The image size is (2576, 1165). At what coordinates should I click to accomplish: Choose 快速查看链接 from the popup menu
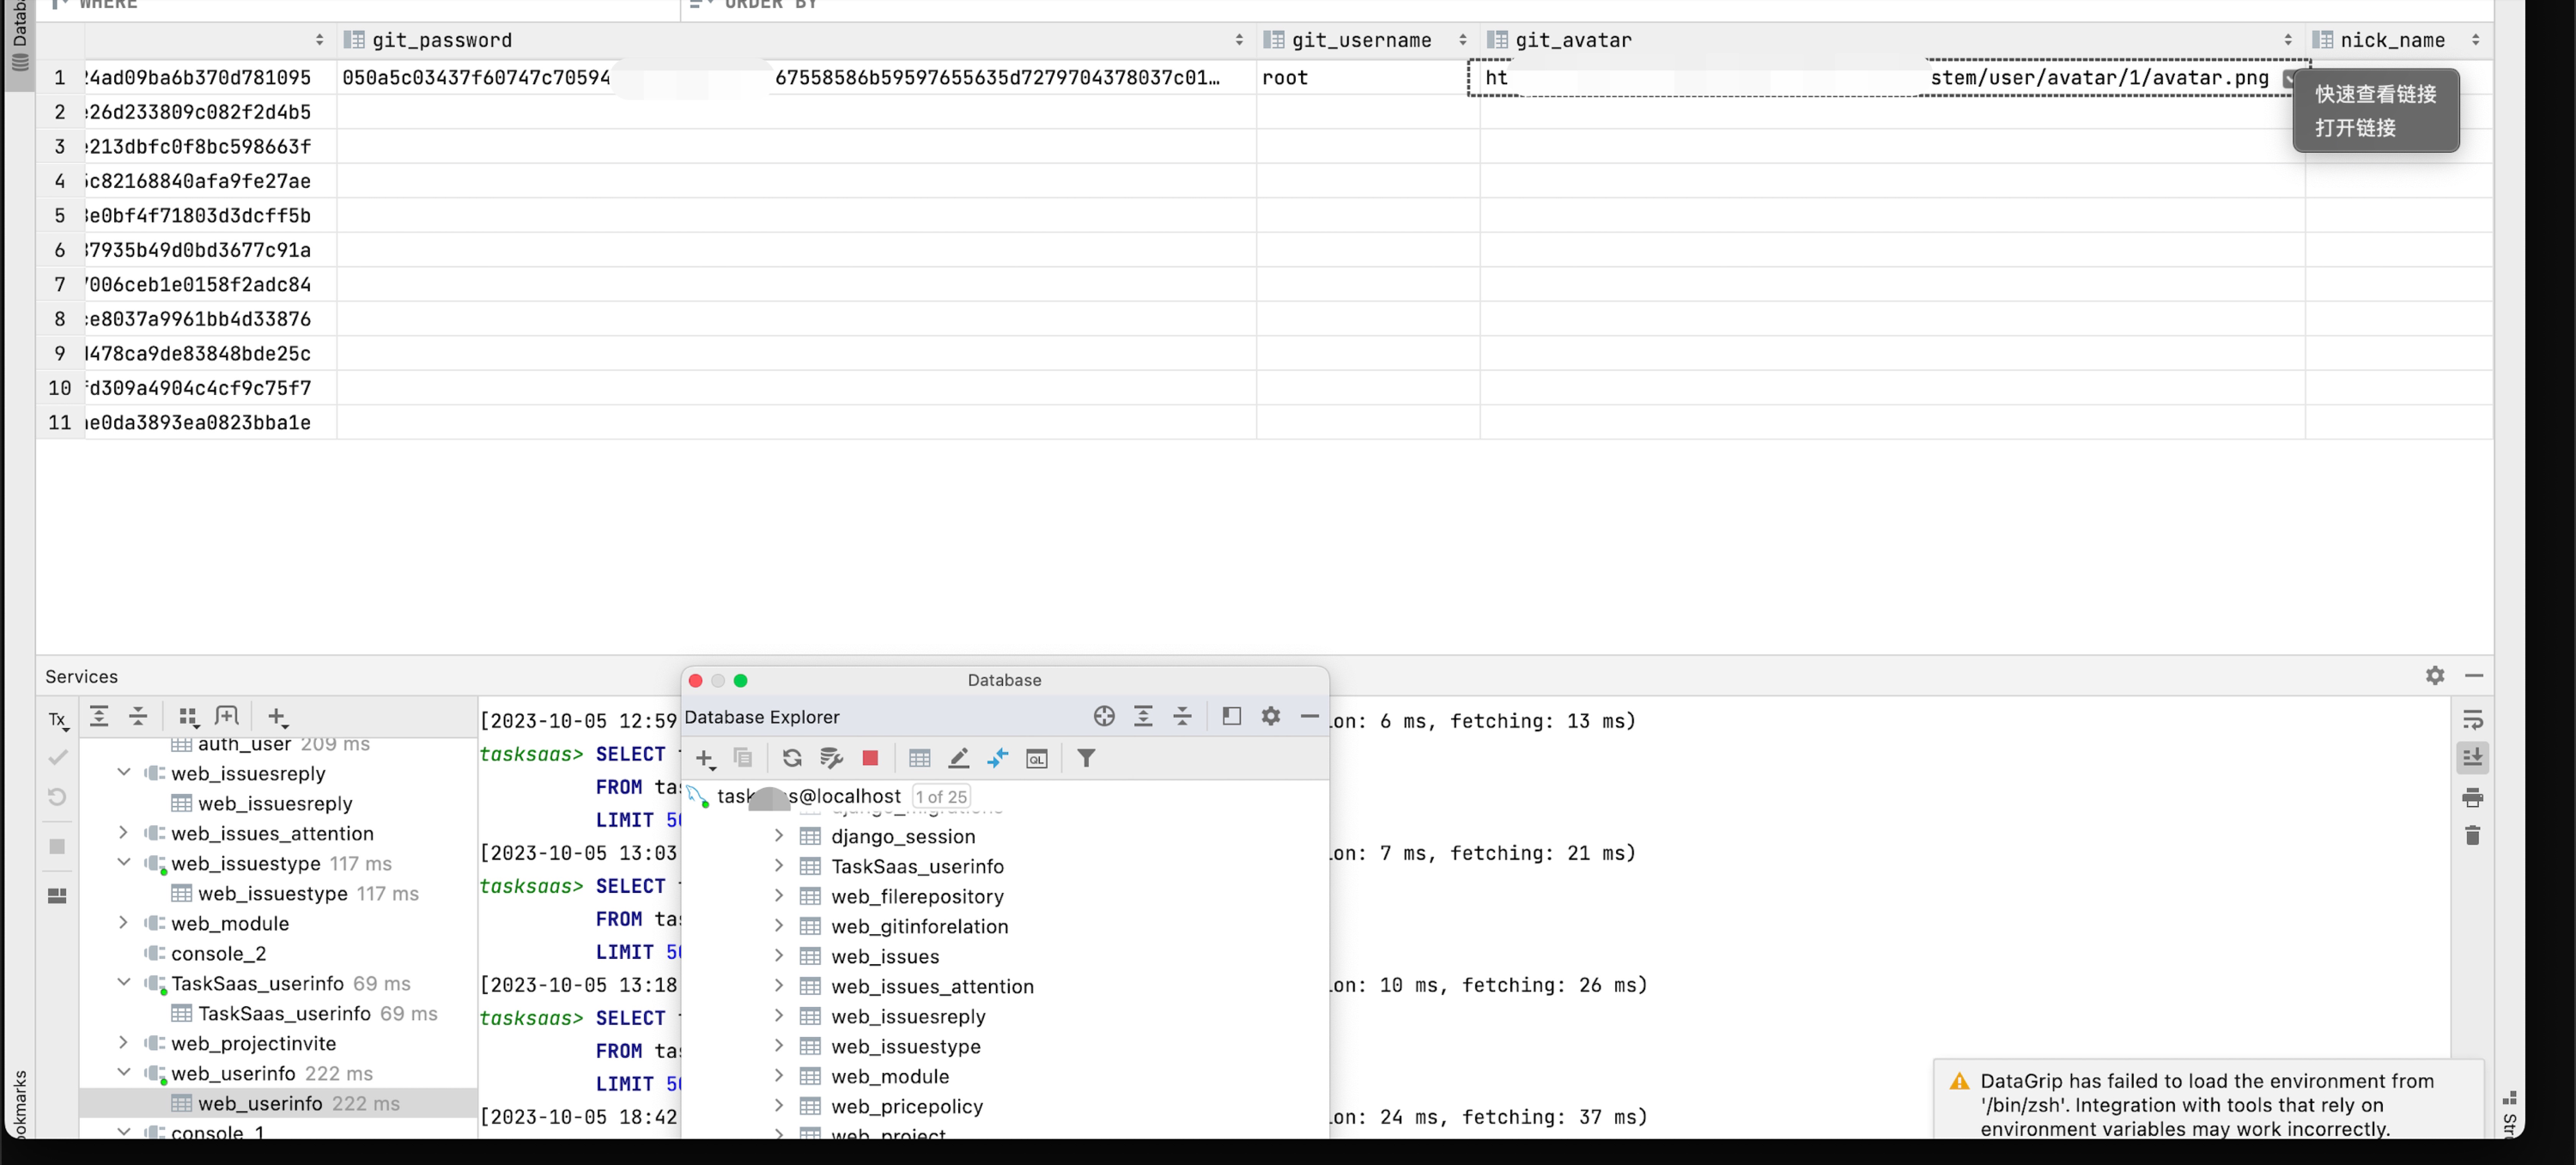pyautogui.click(x=2375, y=94)
